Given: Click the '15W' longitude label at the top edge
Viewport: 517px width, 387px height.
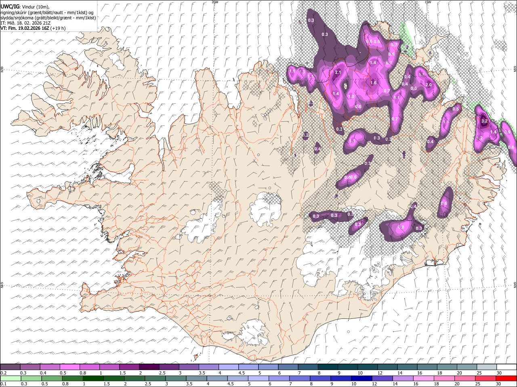Looking at the screenshot, I should [428, 2].
